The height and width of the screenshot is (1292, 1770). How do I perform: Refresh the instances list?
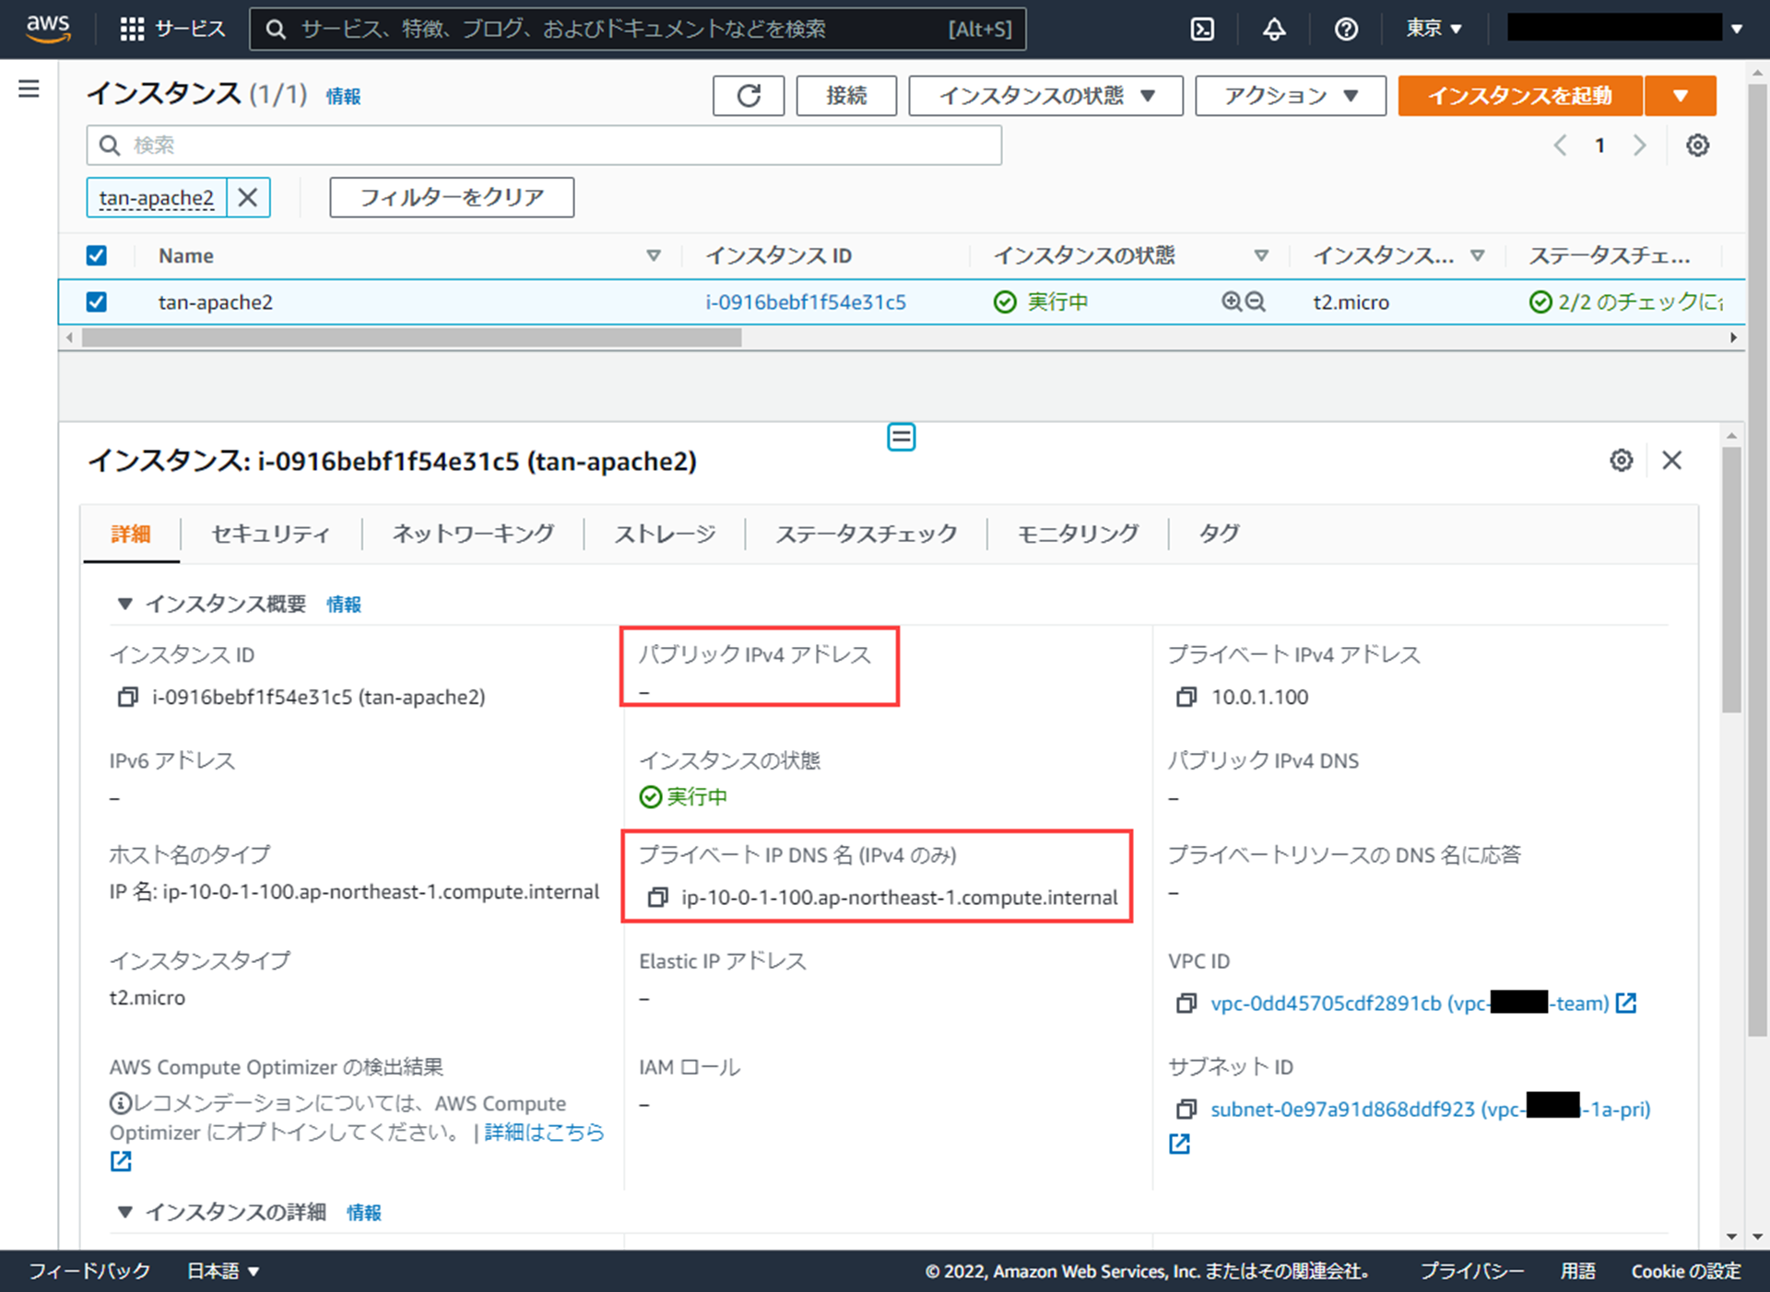pos(748,96)
